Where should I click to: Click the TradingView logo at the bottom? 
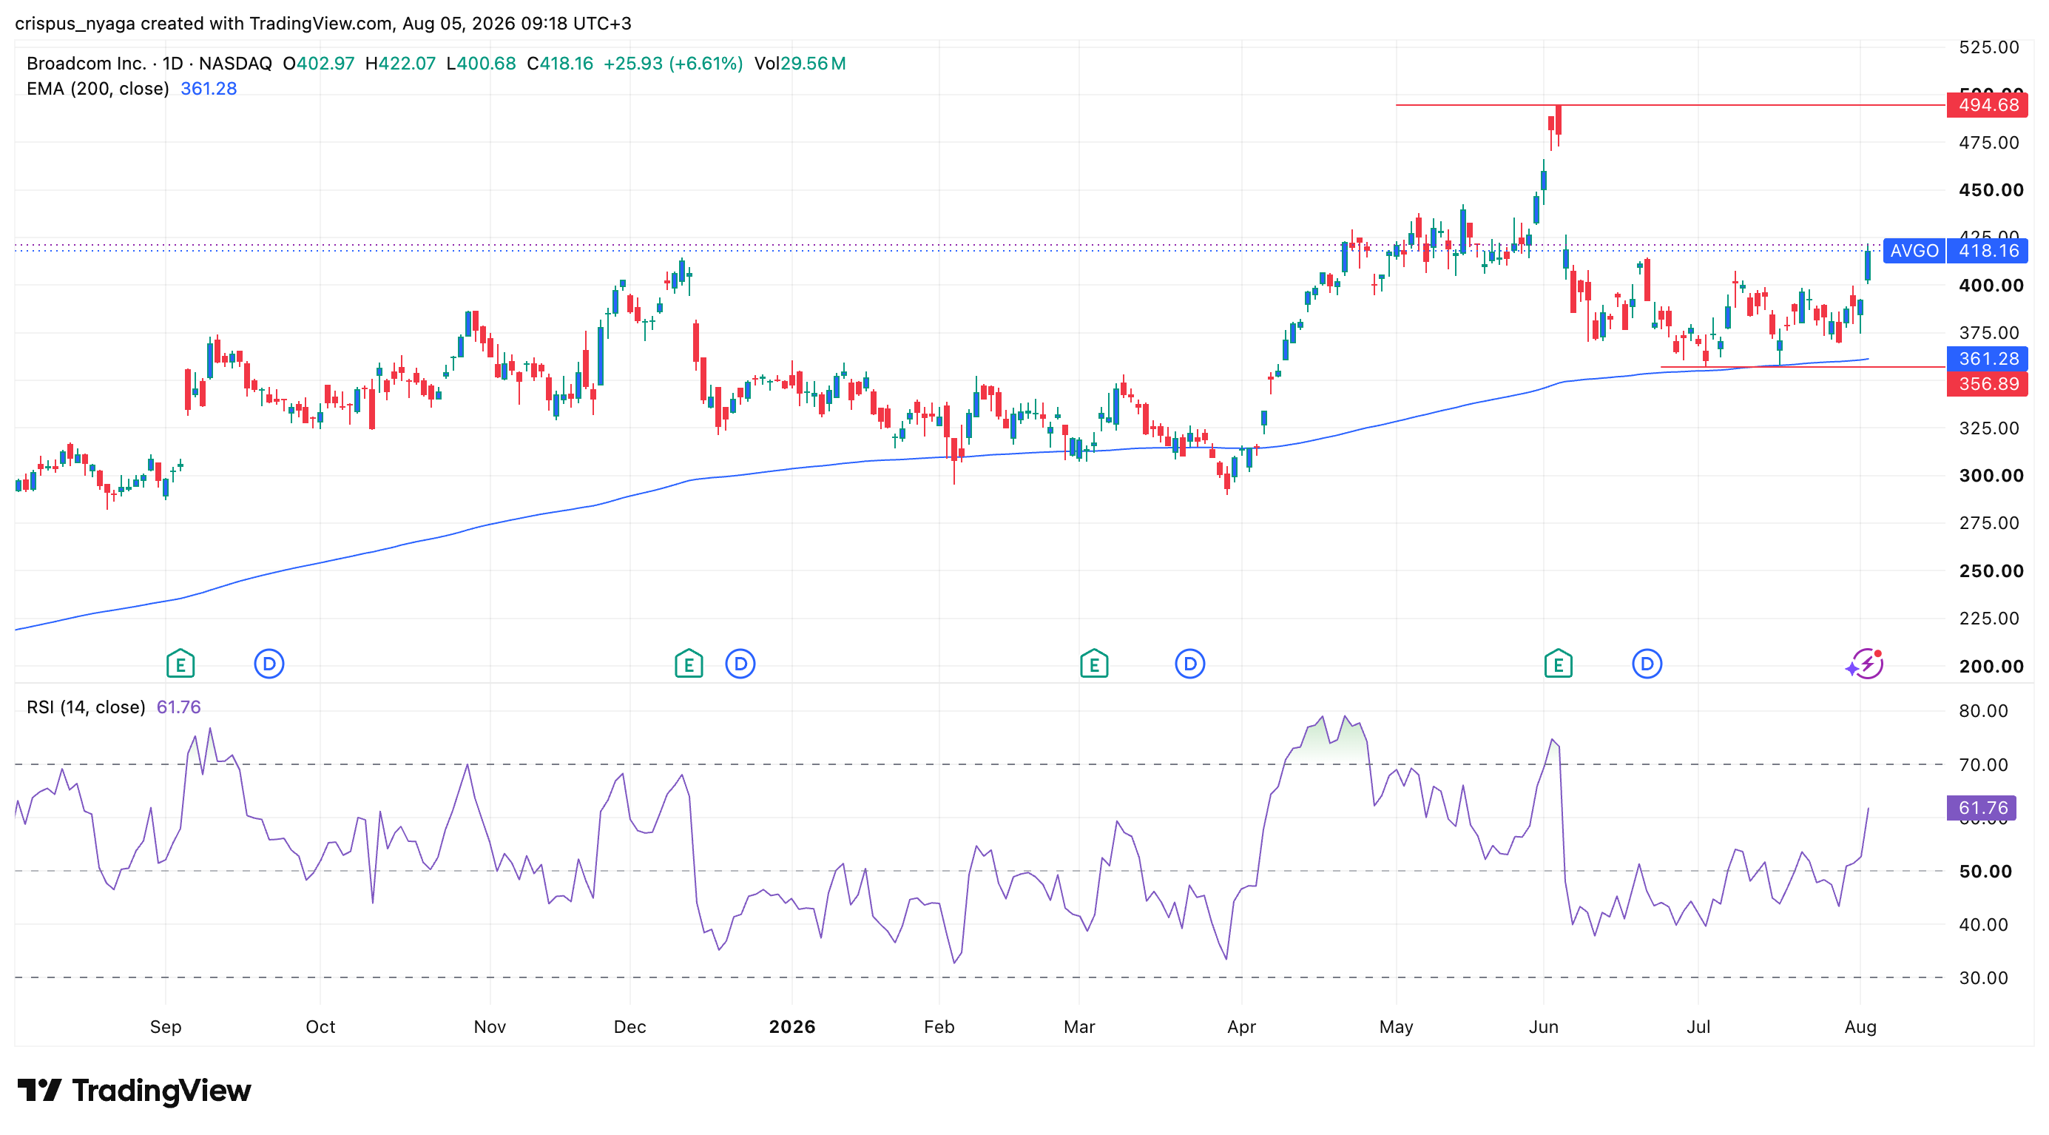pos(135,1091)
